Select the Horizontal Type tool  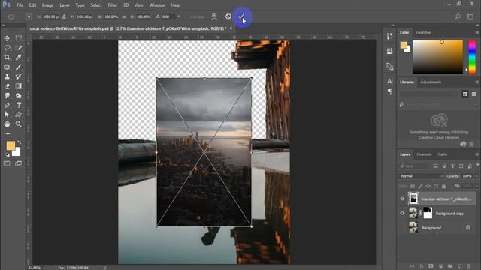pos(19,105)
